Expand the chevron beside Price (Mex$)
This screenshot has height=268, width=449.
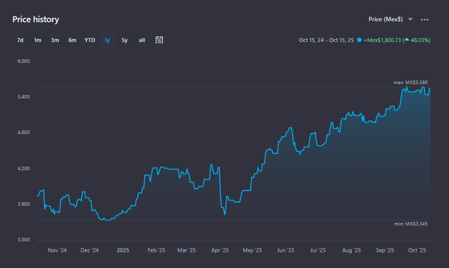410,19
